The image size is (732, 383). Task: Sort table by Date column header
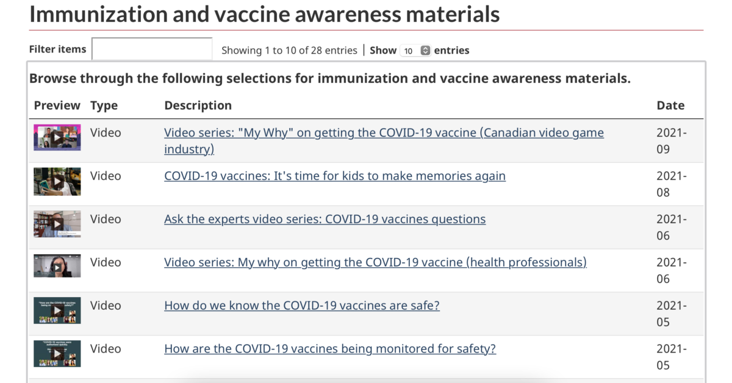pos(670,106)
